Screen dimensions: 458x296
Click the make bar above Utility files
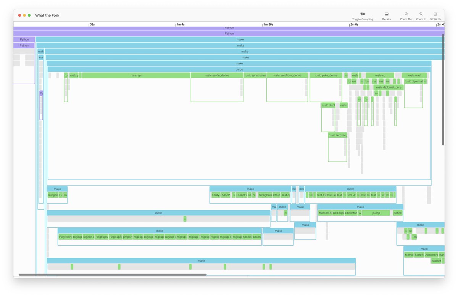[x=250, y=189]
